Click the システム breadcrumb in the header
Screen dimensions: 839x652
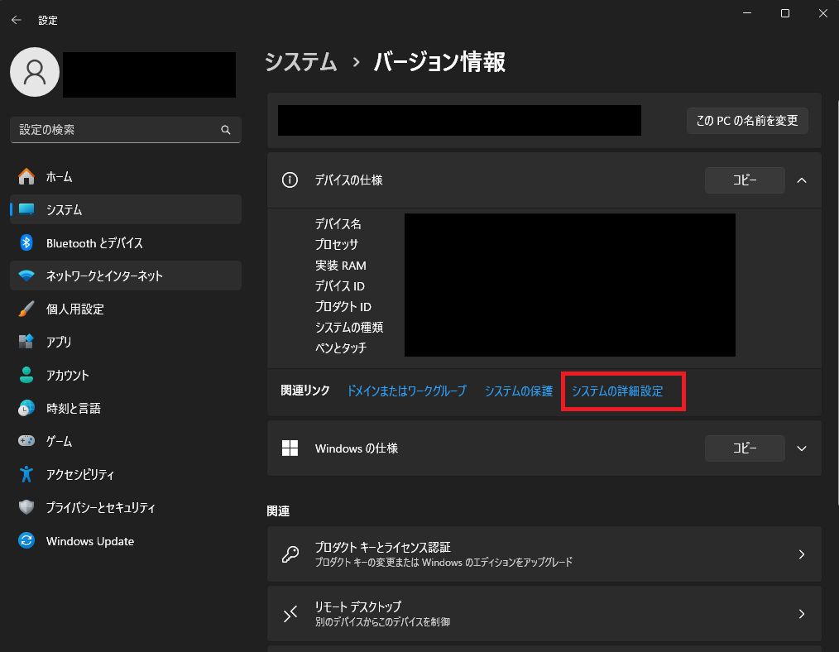tap(301, 61)
